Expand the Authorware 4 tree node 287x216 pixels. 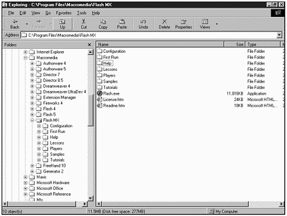tap(32, 63)
